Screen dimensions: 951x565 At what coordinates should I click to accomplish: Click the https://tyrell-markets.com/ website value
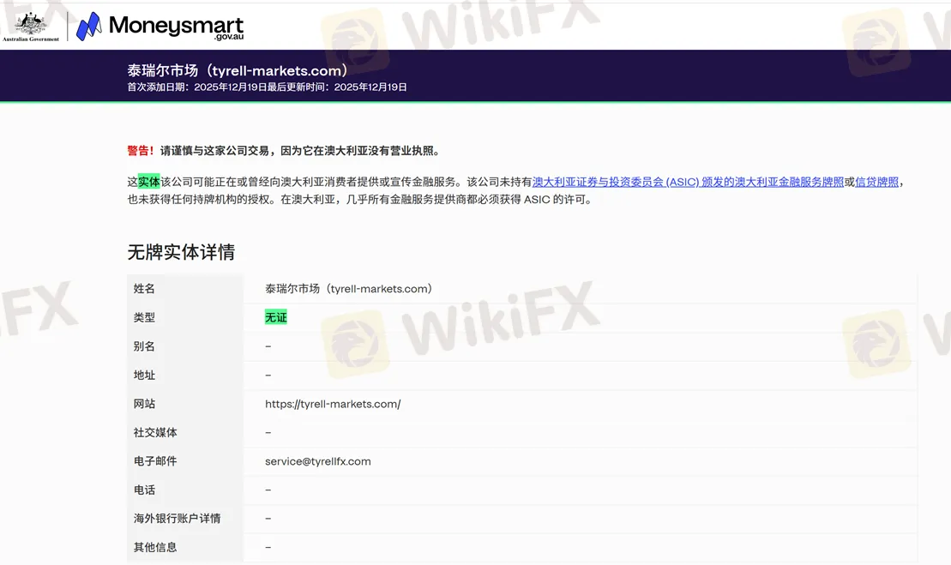pyautogui.click(x=333, y=404)
